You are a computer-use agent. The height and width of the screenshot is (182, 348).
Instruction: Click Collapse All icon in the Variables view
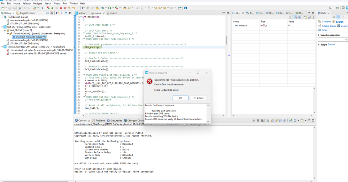pyautogui.click(x=299, y=17)
